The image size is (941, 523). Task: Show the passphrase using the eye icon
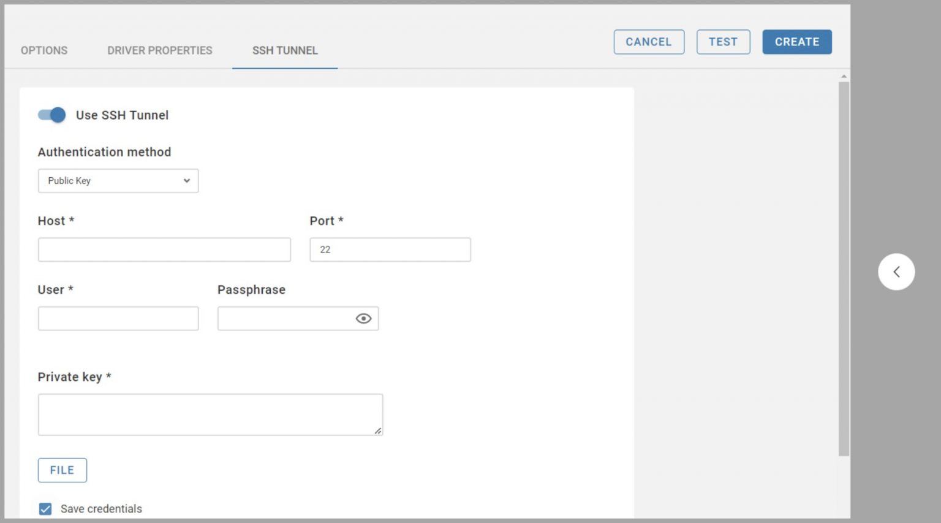pos(364,318)
